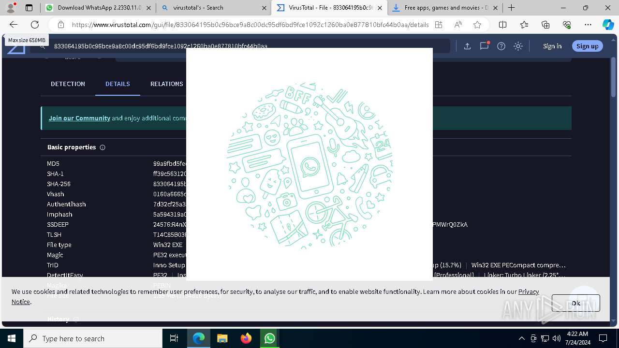Accept cookies with Ok button

575,303
